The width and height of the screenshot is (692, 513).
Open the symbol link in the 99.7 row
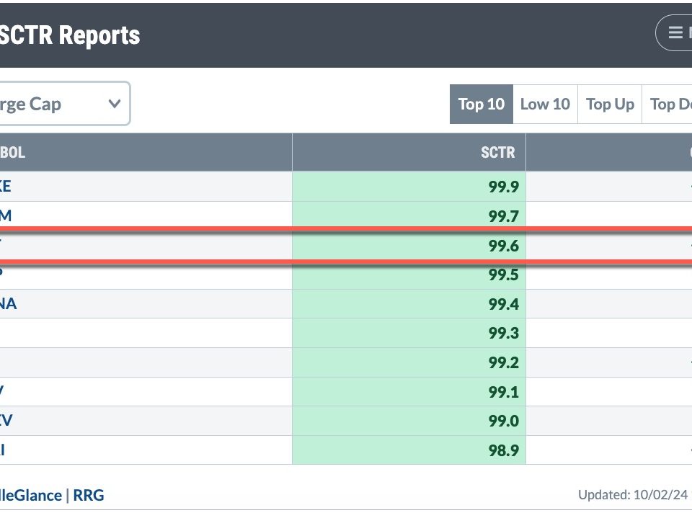5,216
